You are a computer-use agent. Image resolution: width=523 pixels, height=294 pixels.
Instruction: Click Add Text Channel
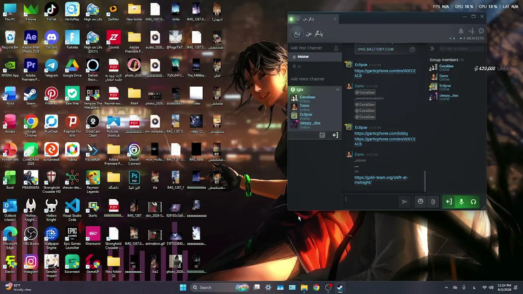pos(306,48)
